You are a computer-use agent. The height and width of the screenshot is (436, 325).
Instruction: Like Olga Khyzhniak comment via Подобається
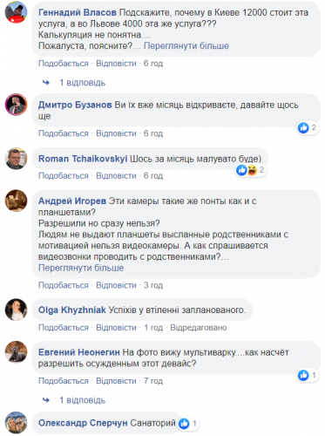coord(64,328)
